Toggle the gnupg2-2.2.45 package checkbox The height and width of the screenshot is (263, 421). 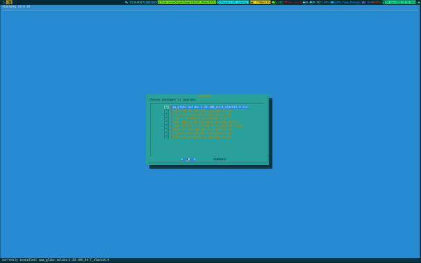pos(166,130)
